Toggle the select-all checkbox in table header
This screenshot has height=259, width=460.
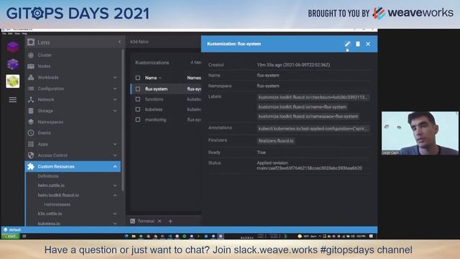point(138,78)
